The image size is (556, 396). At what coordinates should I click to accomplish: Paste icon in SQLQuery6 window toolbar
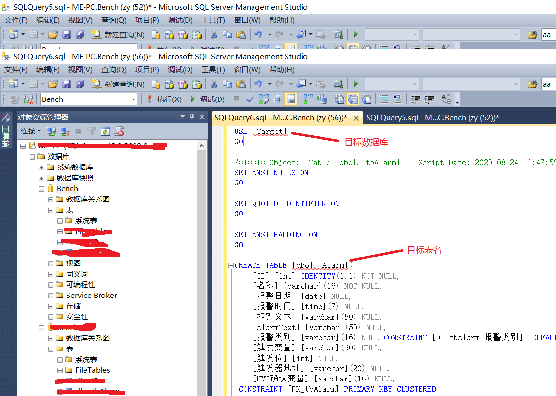(x=241, y=84)
